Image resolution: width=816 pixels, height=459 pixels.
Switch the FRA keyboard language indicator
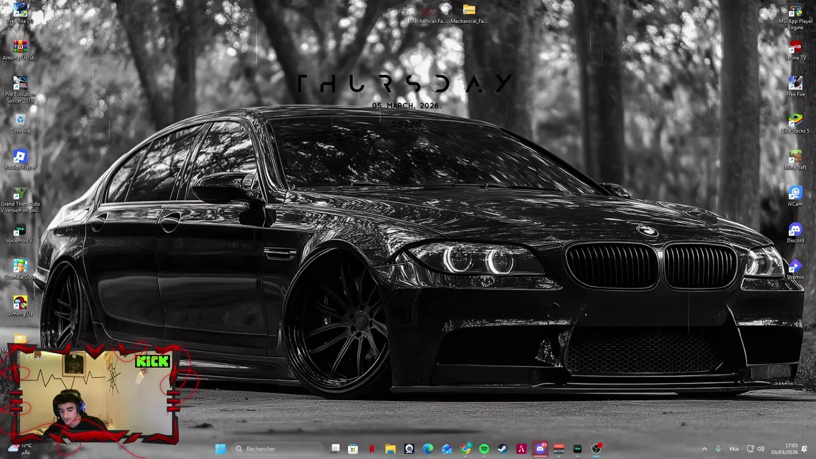734,449
